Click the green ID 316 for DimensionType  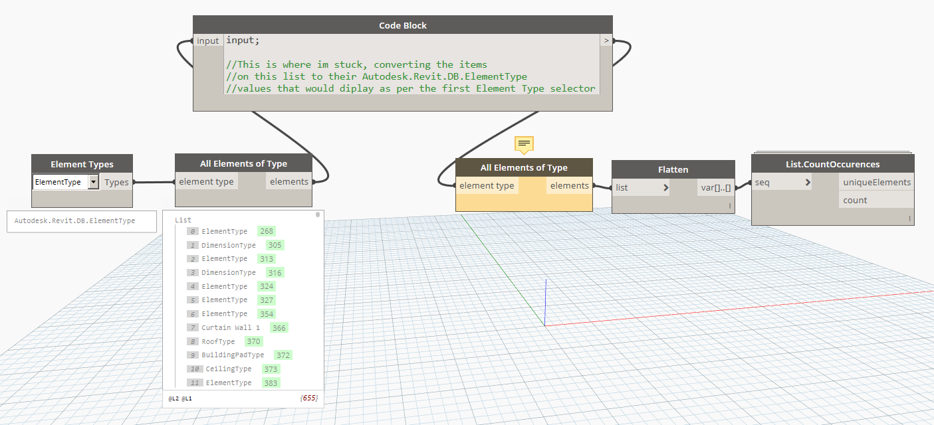[x=275, y=273]
